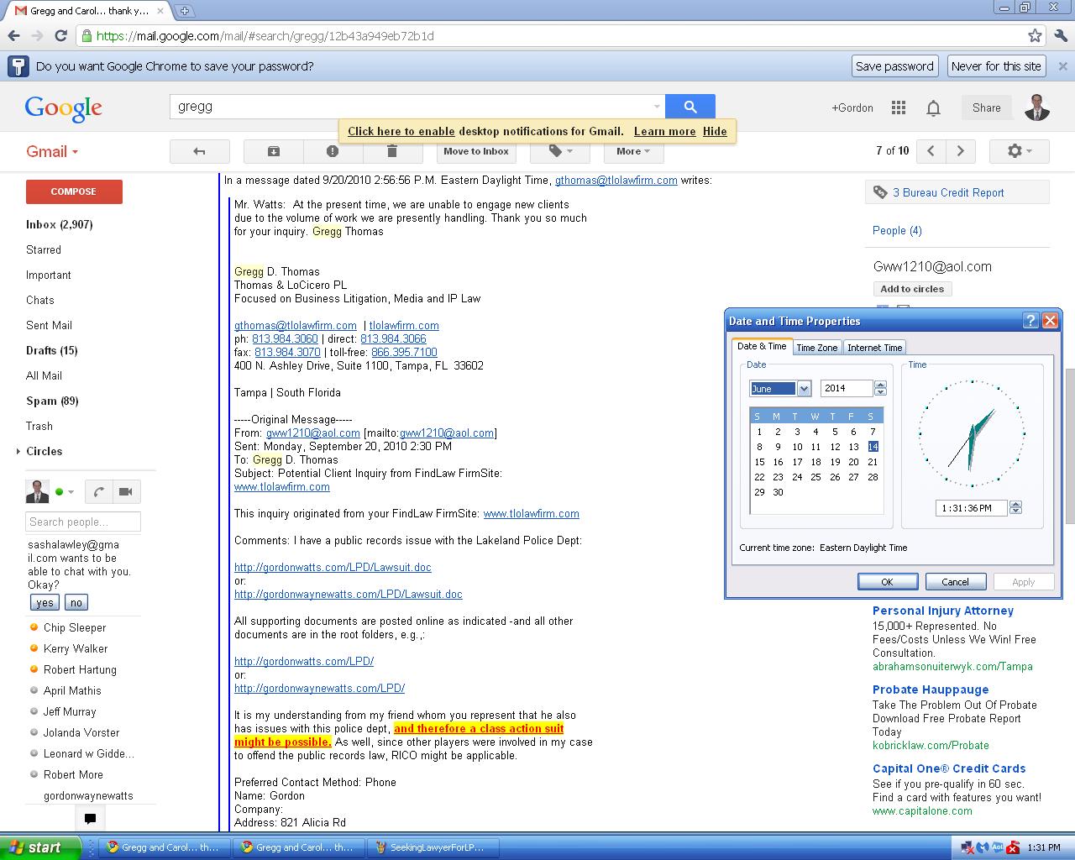Open the Labels dropdown
Viewport: 1075px width, 860px height.
click(x=560, y=151)
